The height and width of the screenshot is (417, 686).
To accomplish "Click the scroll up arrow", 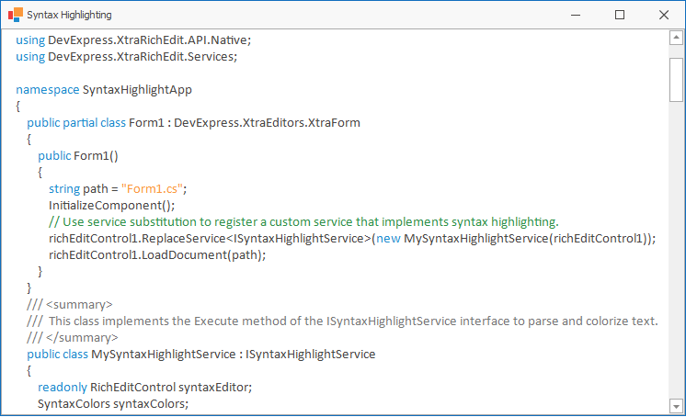I will click(x=676, y=38).
